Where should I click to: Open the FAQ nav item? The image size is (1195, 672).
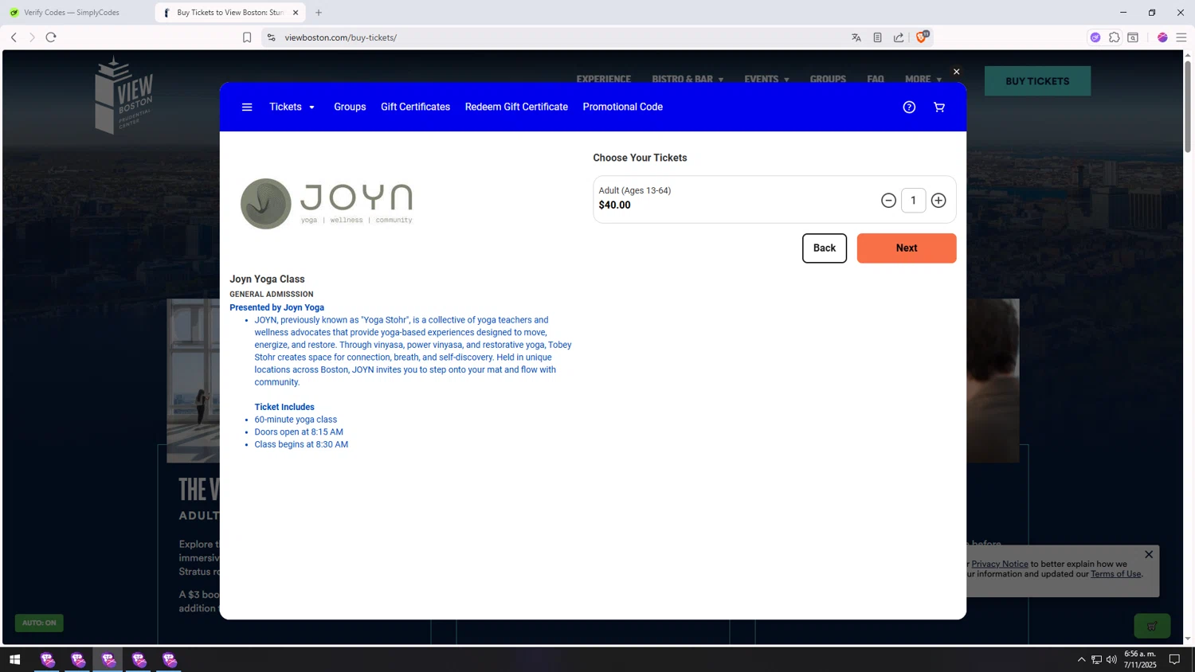click(x=876, y=79)
